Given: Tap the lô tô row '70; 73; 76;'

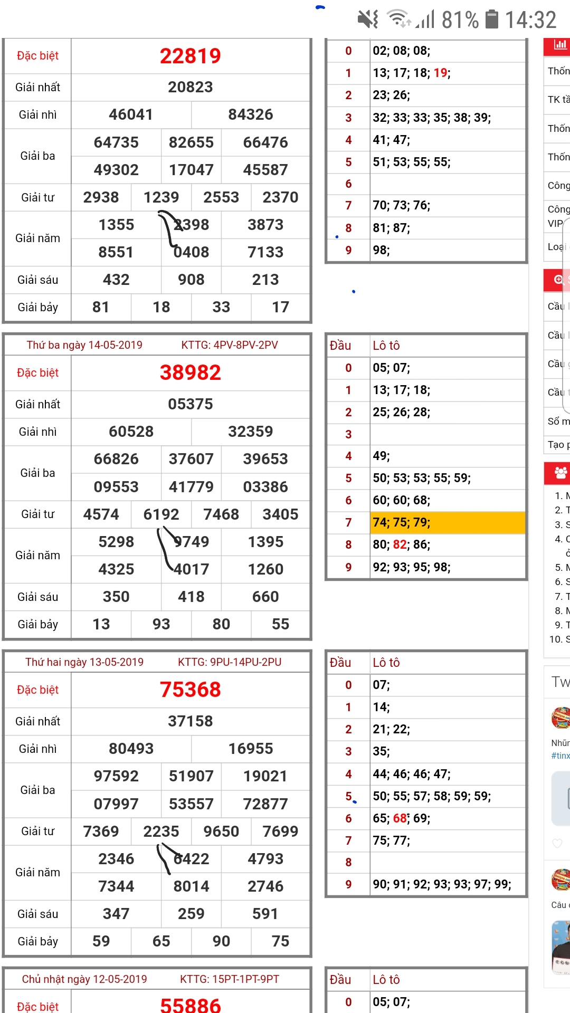Looking at the screenshot, I should (448, 205).
